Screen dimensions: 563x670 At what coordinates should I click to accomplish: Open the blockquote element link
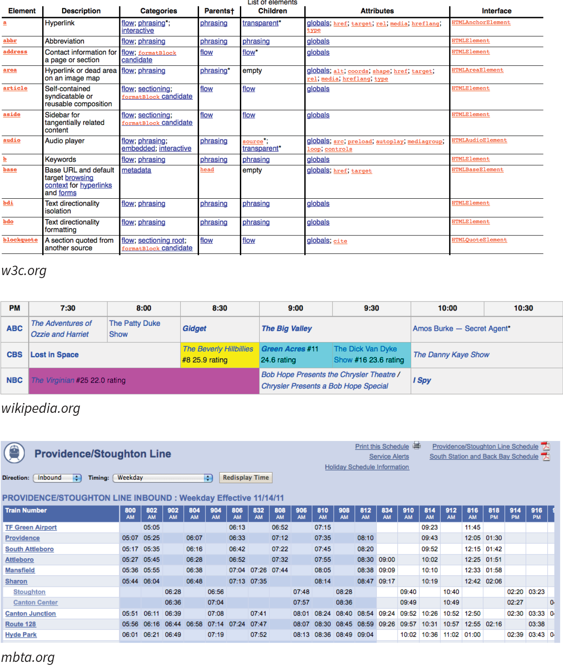[20, 240]
